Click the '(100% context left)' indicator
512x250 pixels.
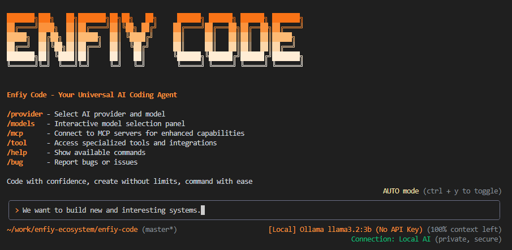pos(464,230)
